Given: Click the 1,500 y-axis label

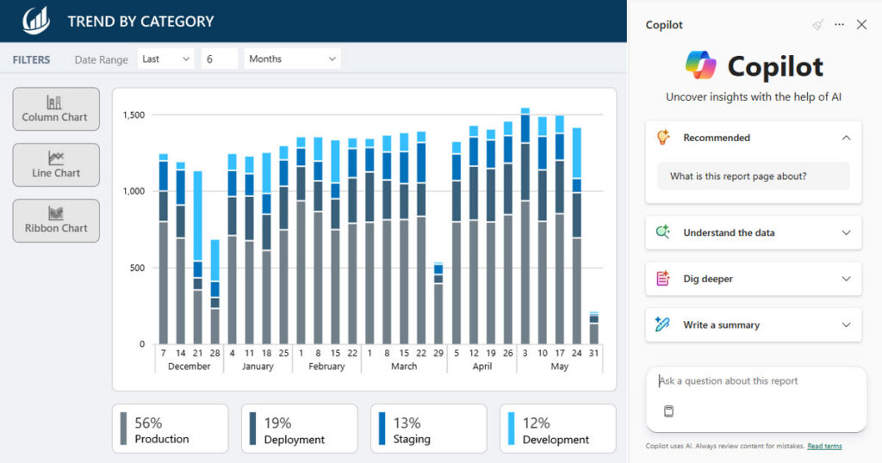Looking at the screenshot, I should 134,115.
